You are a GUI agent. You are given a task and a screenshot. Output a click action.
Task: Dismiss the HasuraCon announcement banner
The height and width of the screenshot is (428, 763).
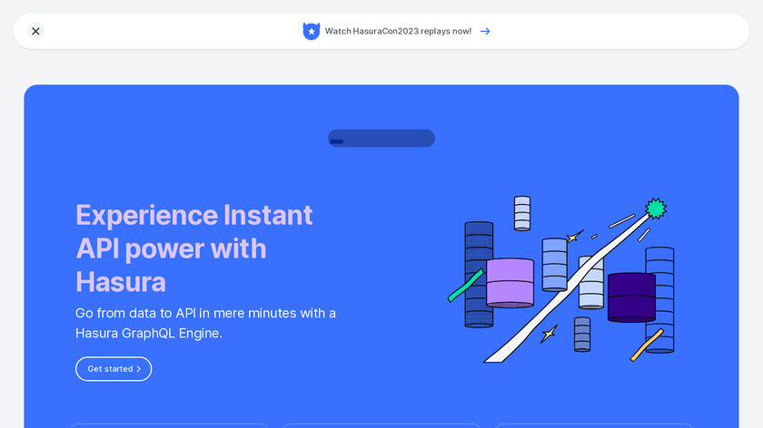coord(35,31)
